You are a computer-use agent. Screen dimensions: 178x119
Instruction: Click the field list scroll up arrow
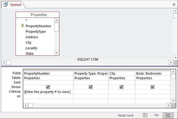pos(56,20)
